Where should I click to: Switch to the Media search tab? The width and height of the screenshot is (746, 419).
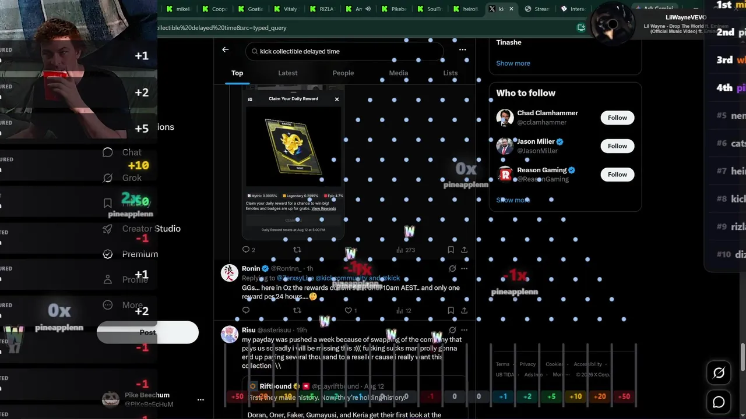(x=399, y=73)
